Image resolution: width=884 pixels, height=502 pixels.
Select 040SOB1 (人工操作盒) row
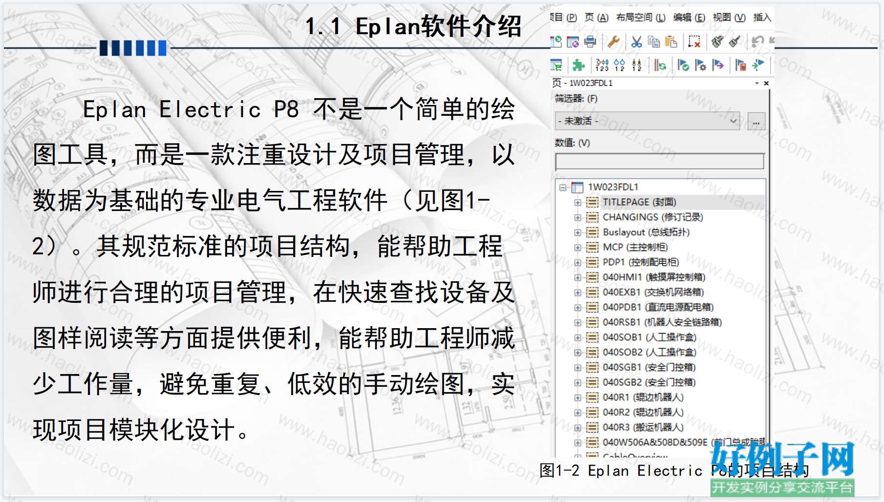pyautogui.click(x=650, y=337)
